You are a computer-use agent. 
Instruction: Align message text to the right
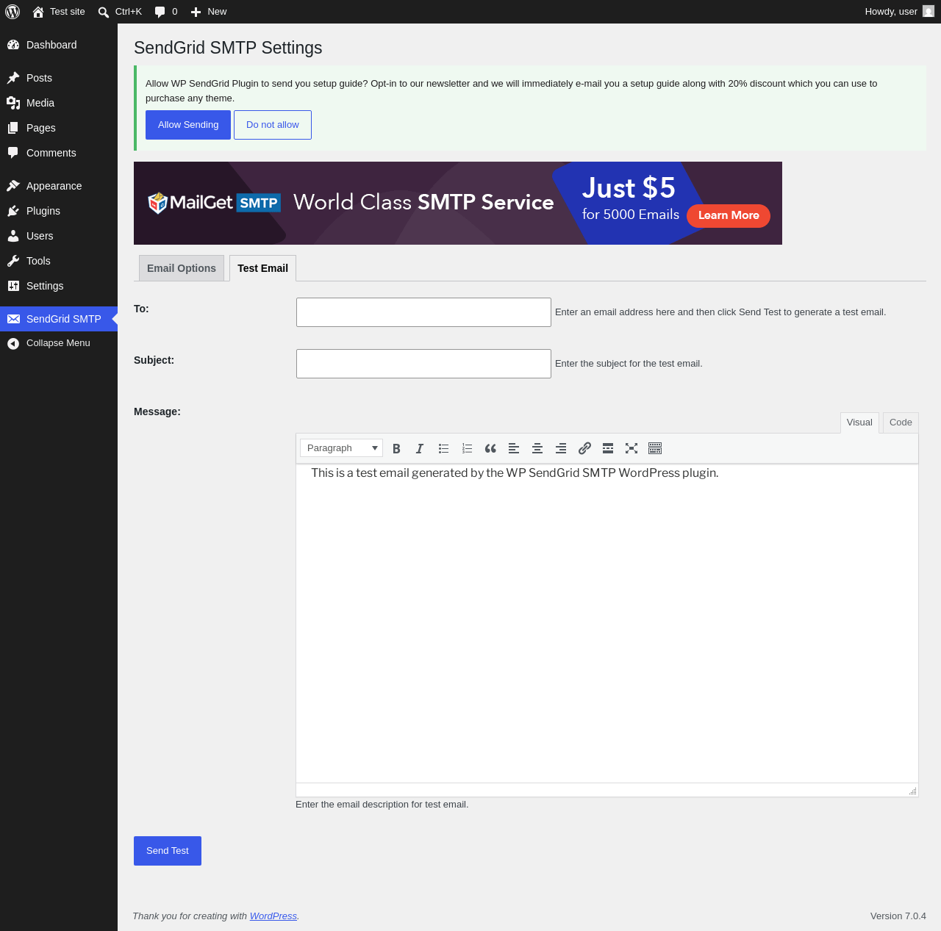point(561,448)
